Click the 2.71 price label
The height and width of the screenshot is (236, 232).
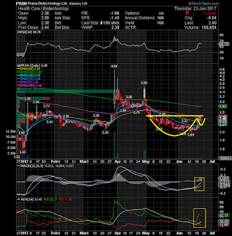click(x=47, y=106)
